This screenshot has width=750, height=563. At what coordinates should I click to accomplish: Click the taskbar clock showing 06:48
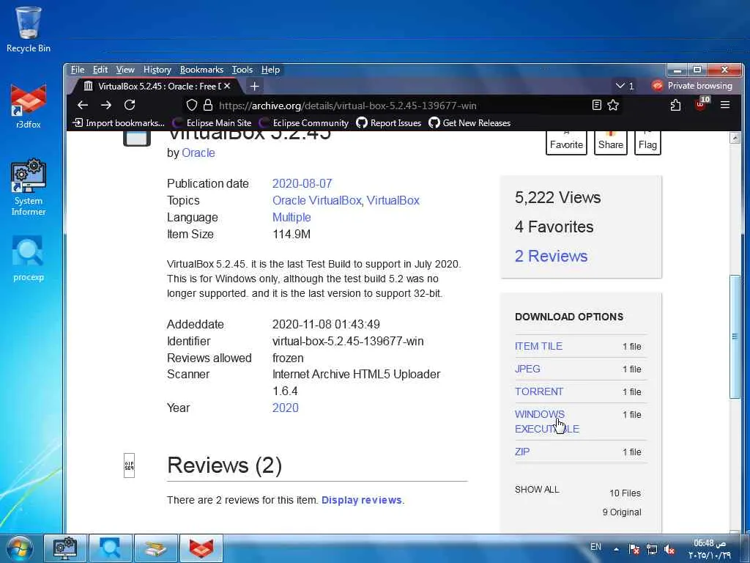(x=710, y=549)
